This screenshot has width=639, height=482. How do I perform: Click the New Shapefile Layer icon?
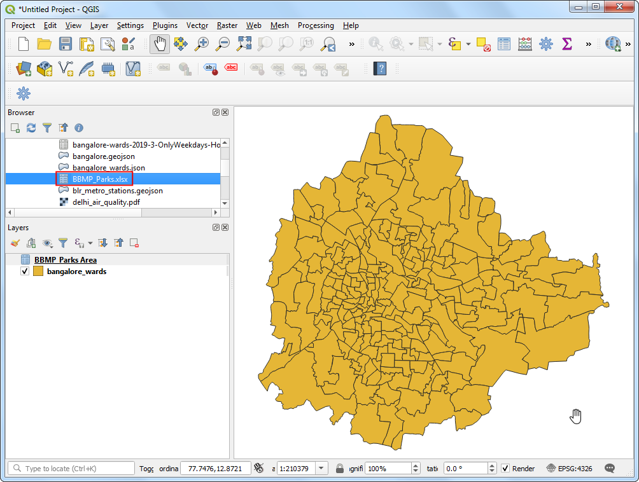click(66, 68)
